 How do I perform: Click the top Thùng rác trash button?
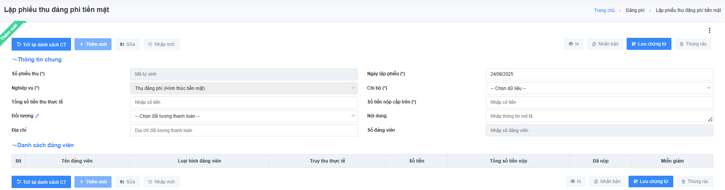coord(693,44)
